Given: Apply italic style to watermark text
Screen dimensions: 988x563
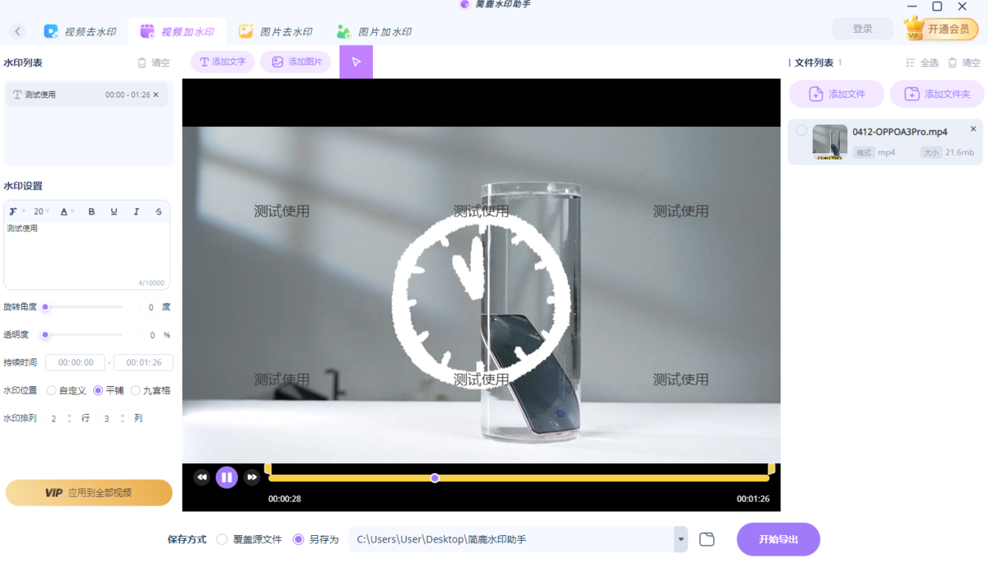Looking at the screenshot, I should pyautogui.click(x=137, y=212).
